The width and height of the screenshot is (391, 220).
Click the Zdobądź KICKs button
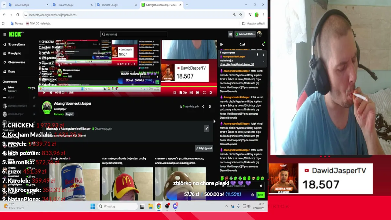click(x=245, y=34)
